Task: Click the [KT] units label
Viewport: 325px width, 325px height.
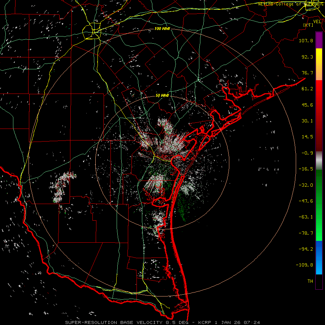Action: pos(308,25)
